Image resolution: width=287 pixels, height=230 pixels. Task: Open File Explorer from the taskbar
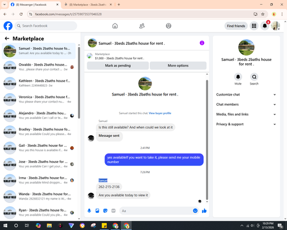49,225
